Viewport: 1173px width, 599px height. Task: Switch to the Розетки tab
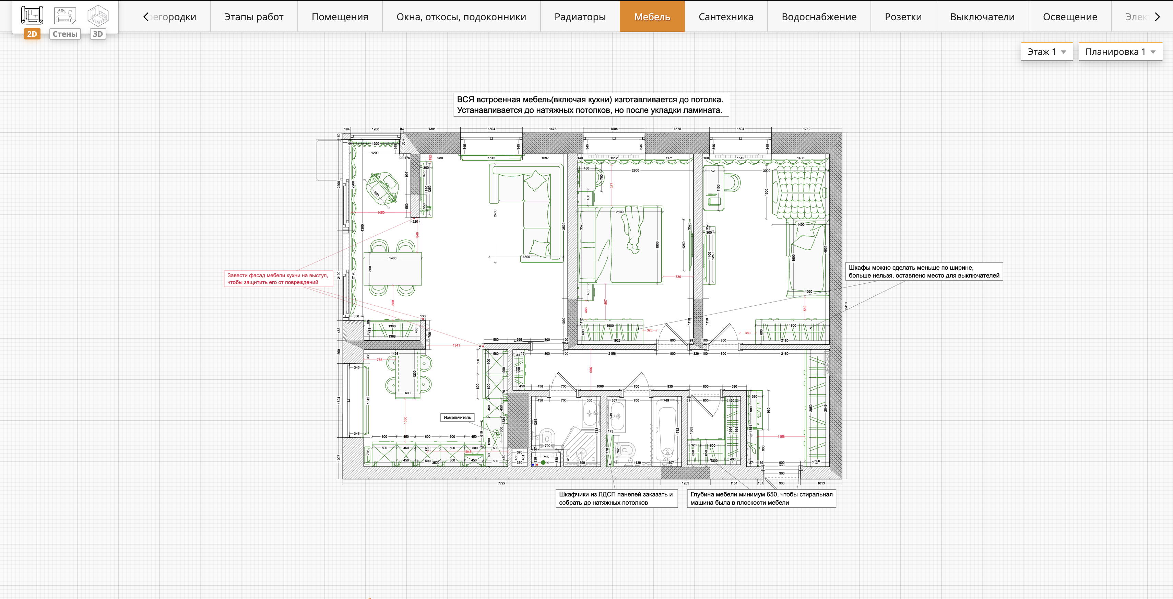coord(903,17)
